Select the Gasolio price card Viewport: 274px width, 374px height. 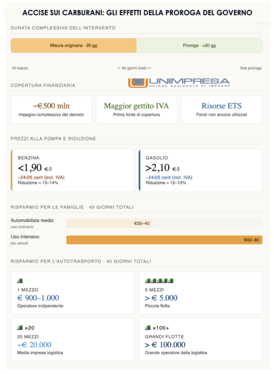(200, 170)
